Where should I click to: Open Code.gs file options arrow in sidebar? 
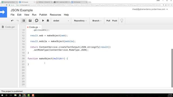14,27
